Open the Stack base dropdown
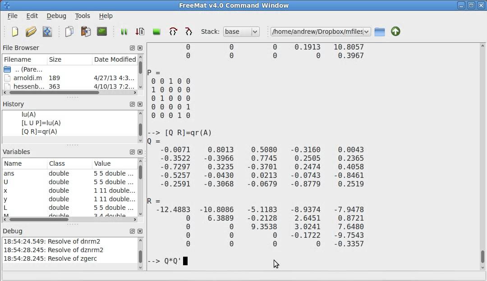 (x=241, y=32)
